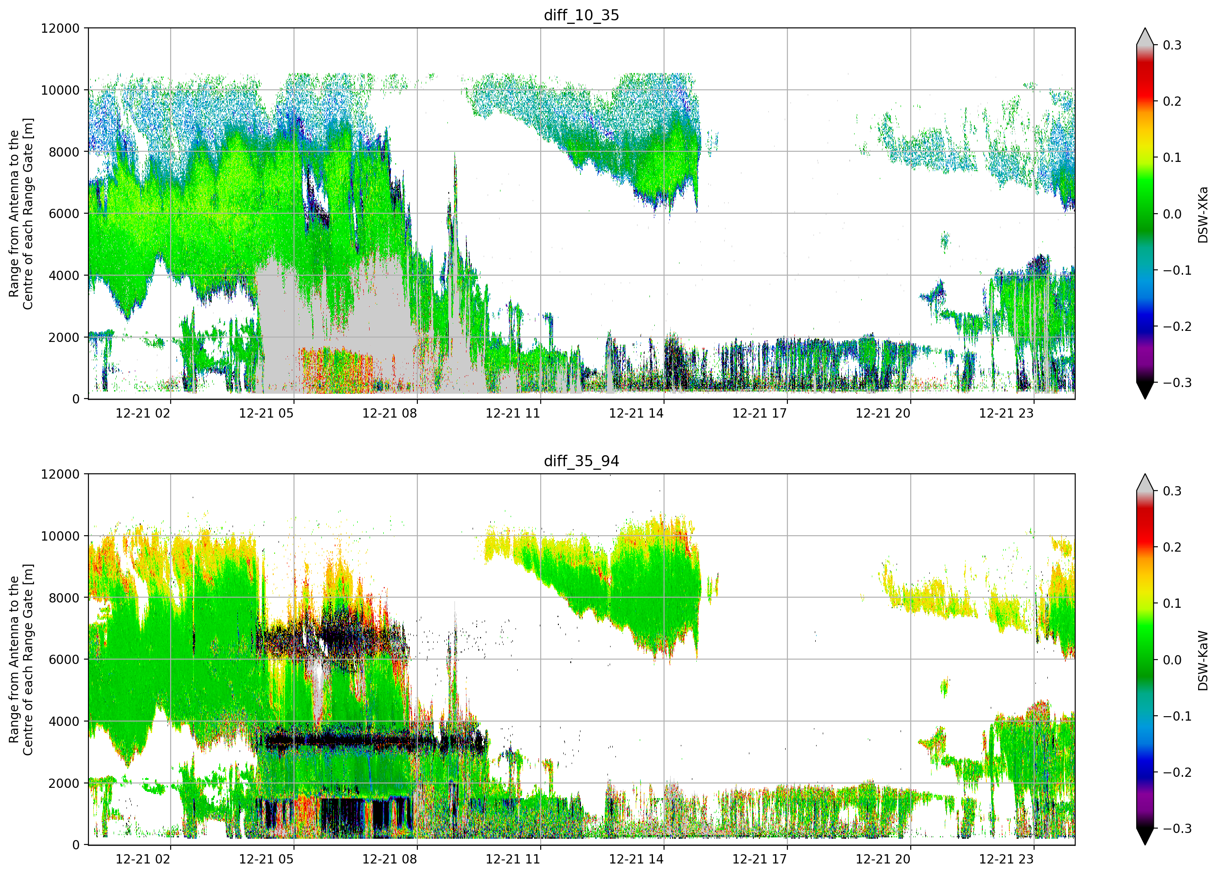Click the '−0.1' tick on the DSW-KaW colorbar

point(1177,717)
